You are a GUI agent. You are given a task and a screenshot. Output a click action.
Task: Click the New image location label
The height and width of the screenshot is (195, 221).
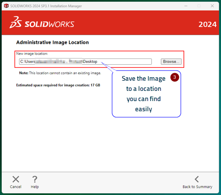(x=32, y=54)
